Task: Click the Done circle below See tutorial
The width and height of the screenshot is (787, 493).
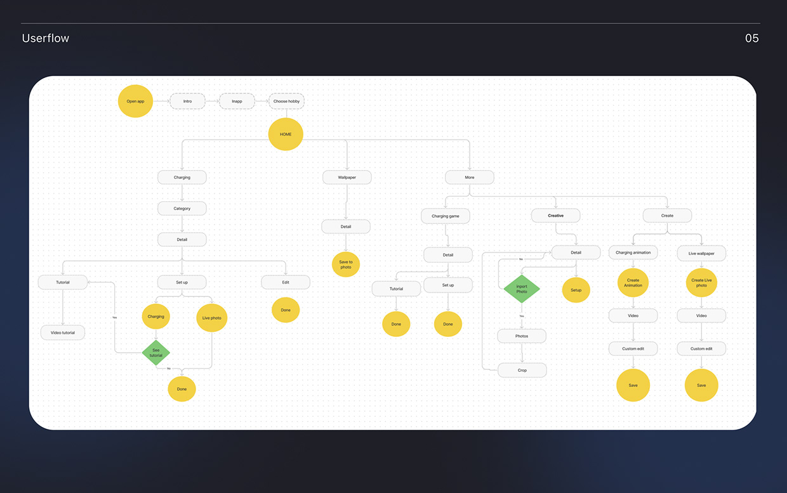Action: tap(182, 389)
